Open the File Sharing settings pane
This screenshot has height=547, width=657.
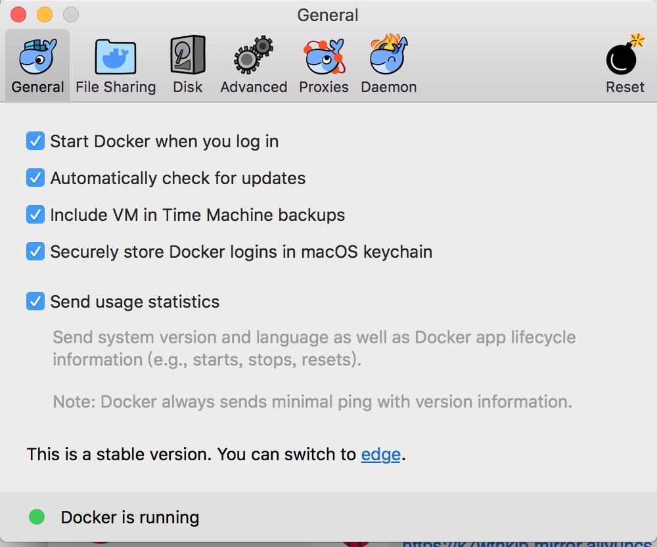click(116, 64)
